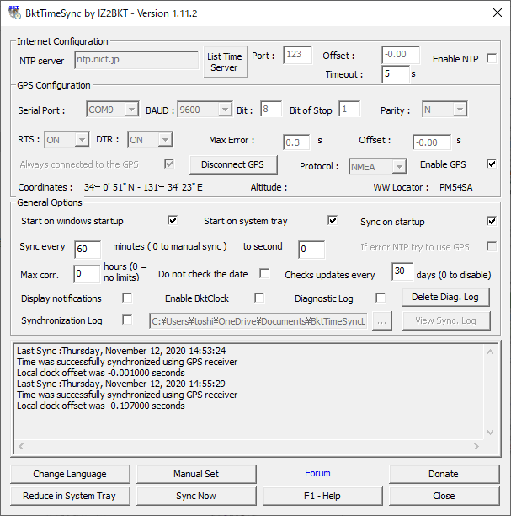Click the Close button at bottom
The image size is (511, 516).
tap(444, 496)
